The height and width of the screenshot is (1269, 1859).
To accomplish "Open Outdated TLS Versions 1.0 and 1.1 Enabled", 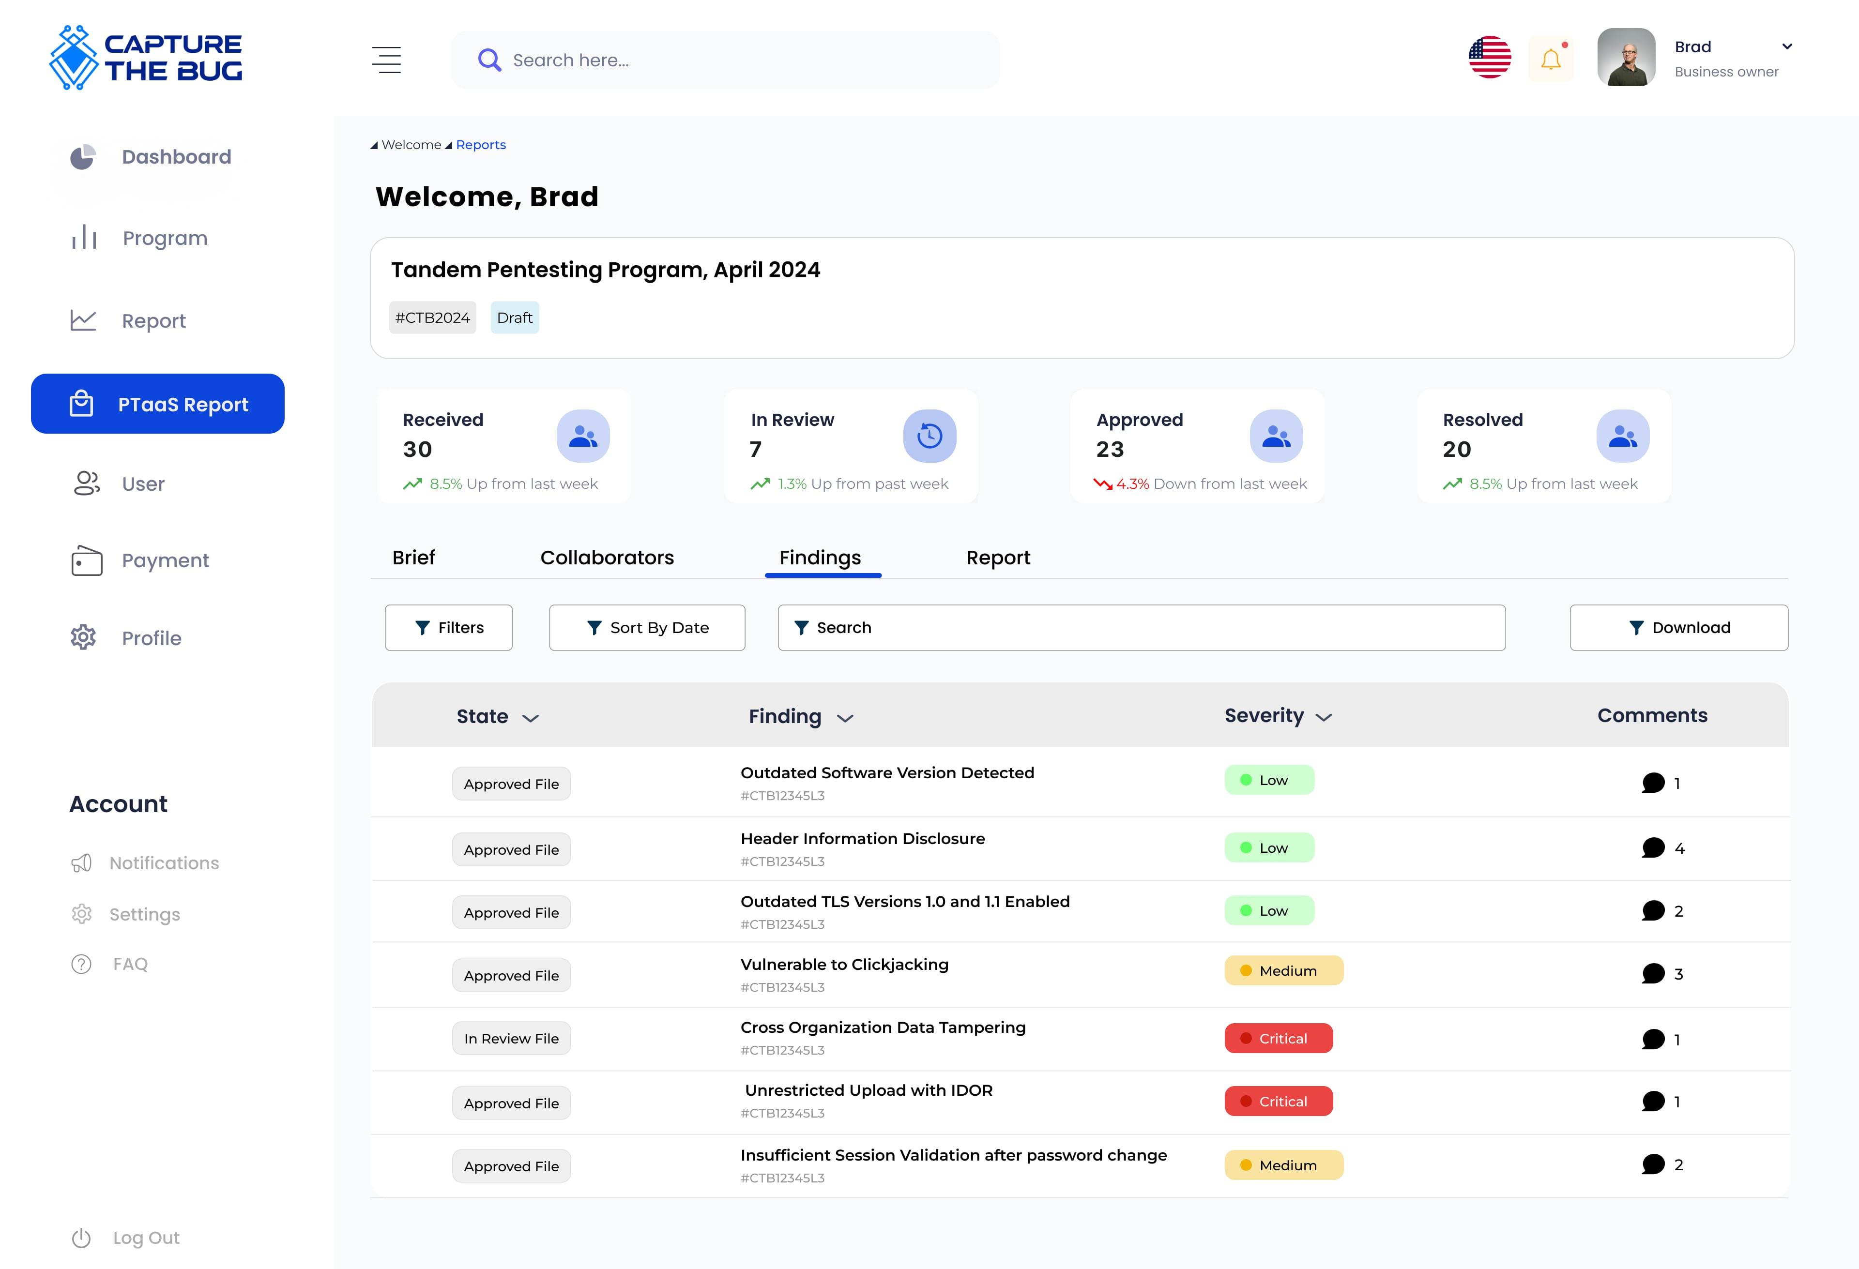I will pyautogui.click(x=905, y=901).
